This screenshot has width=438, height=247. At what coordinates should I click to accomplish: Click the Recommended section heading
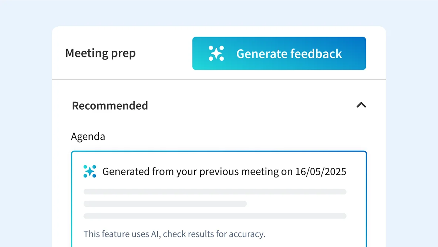[110, 106]
